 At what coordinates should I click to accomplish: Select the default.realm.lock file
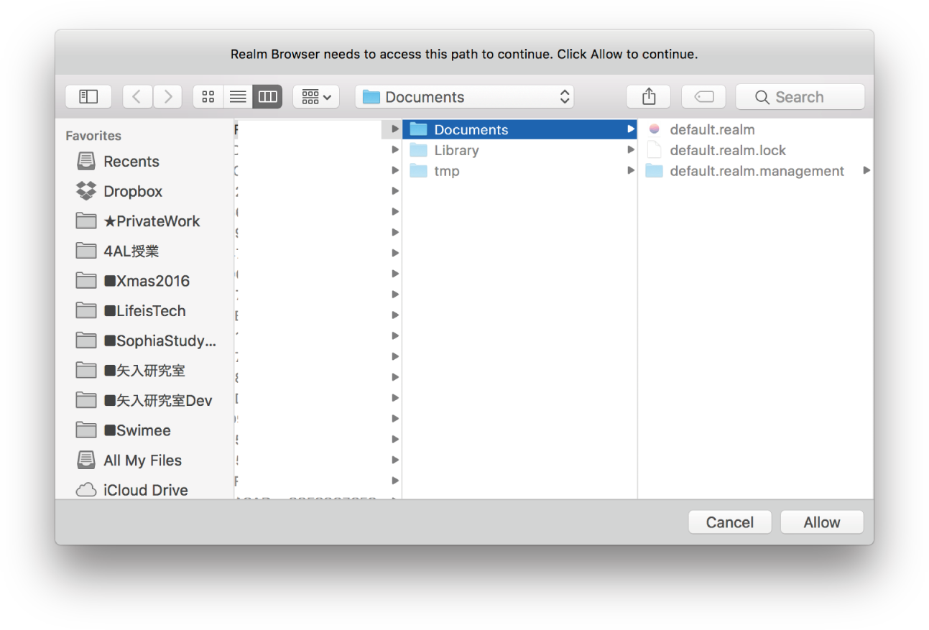[x=755, y=150]
